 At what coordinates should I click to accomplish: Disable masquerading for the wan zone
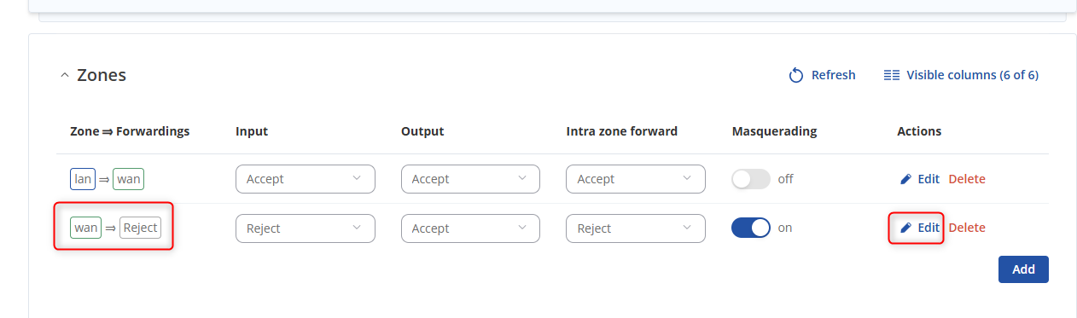pyautogui.click(x=751, y=228)
